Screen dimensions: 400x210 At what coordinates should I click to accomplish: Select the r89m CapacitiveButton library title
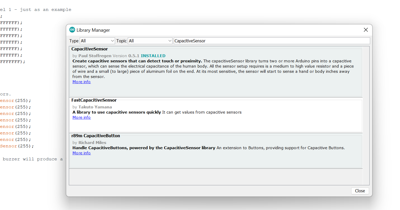pyautogui.click(x=96, y=136)
